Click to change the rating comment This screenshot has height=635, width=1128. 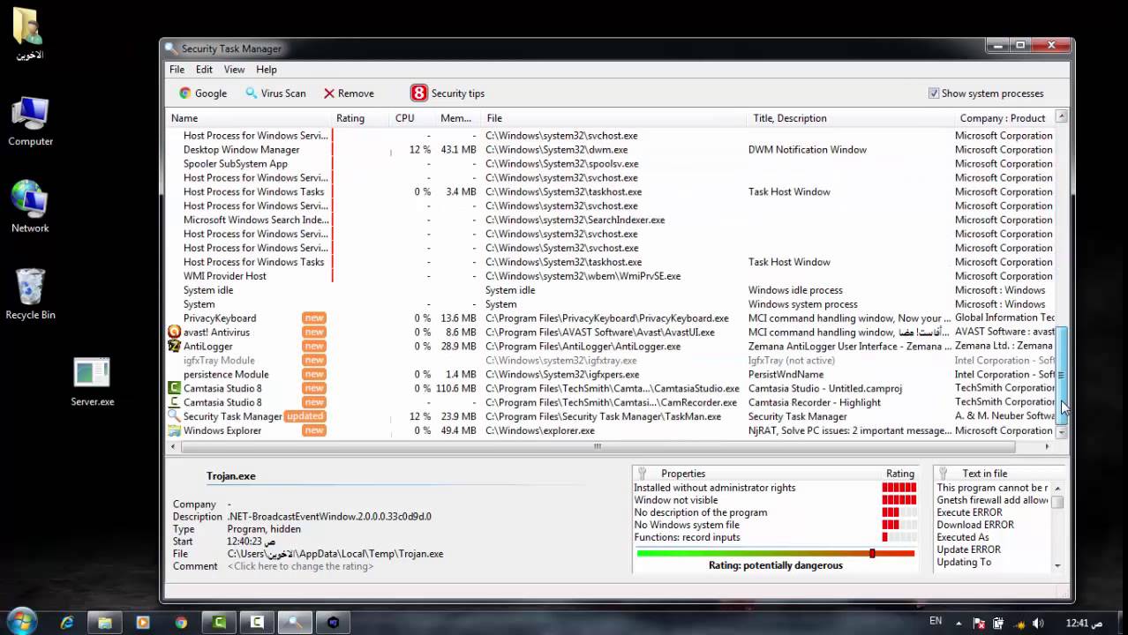click(300, 566)
